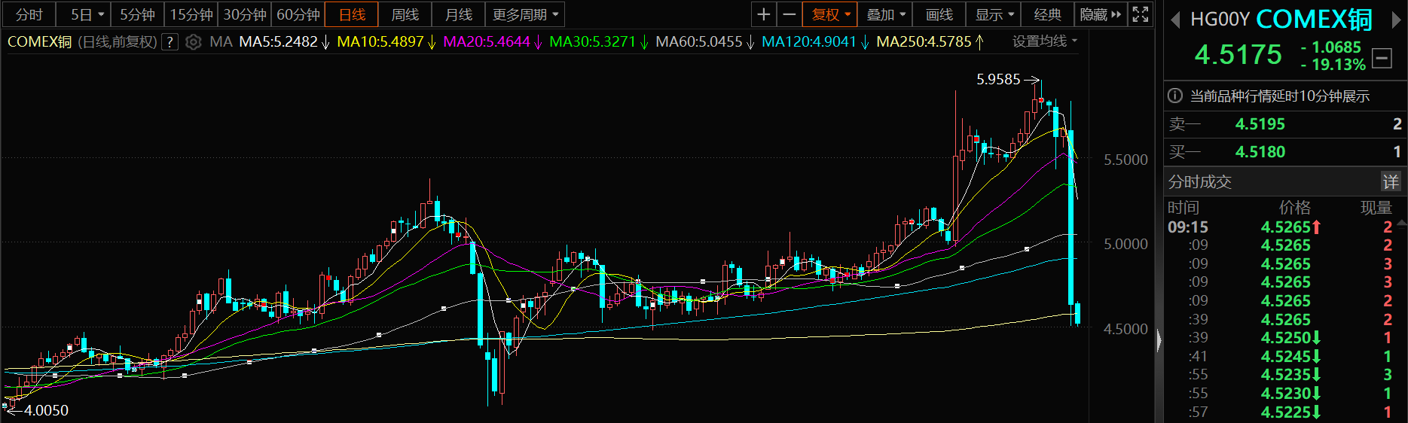The image size is (1408, 423).
Task: Open the question mark help icon
Action: point(170,42)
